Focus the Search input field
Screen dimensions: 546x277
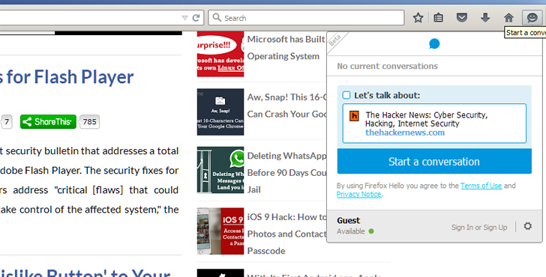click(307, 18)
